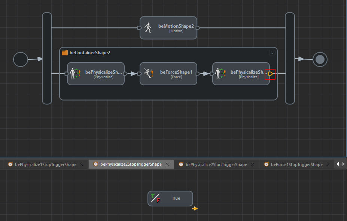This screenshot has height=221, width=347.
Task: Click beMotionShape2 output port
Action: coord(198,28)
